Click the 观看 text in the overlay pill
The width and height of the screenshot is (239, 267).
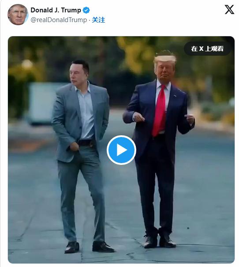[217, 49]
